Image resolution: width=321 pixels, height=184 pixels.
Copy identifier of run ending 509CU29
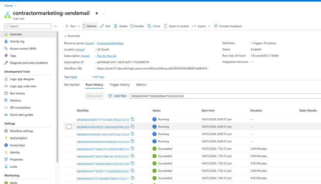click(133, 127)
